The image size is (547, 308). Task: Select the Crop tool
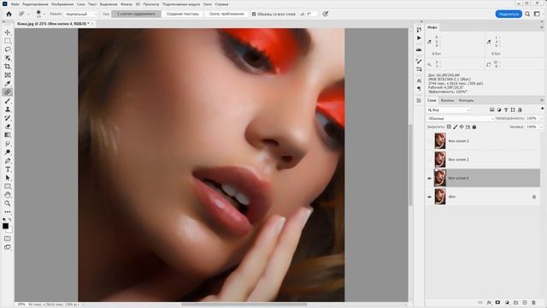pos(8,67)
